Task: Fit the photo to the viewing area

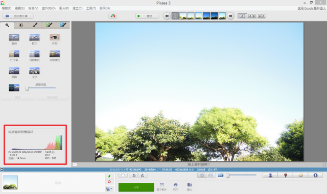Action: 202,176
